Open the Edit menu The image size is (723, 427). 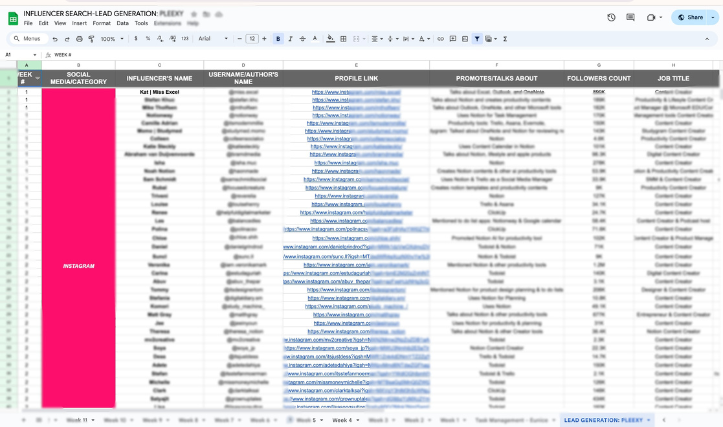(43, 23)
